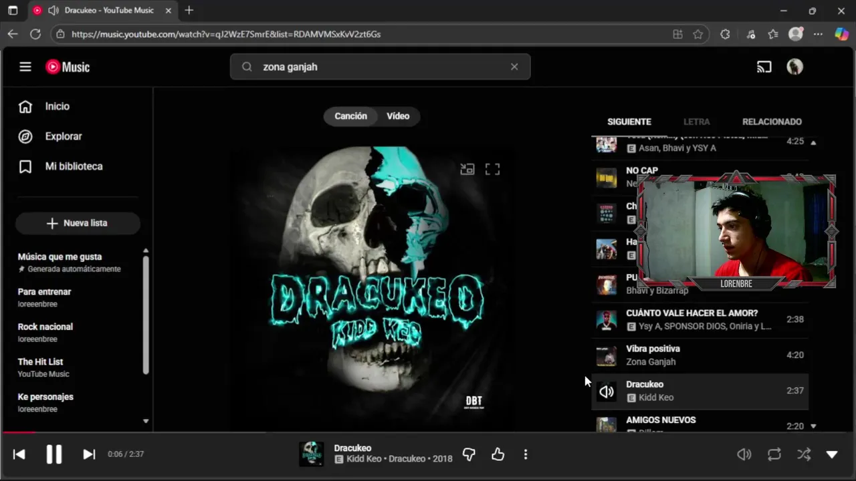Screen dimensions: 856x481
Task: Open the miniplayer icon on album art
Action: coord(467,170)
